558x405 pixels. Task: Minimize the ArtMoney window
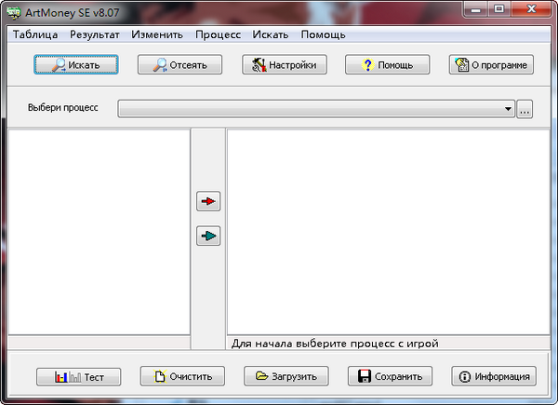476,9
